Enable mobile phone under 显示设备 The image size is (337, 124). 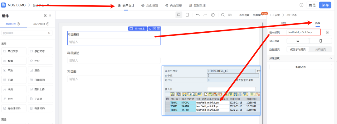point(320,41)
